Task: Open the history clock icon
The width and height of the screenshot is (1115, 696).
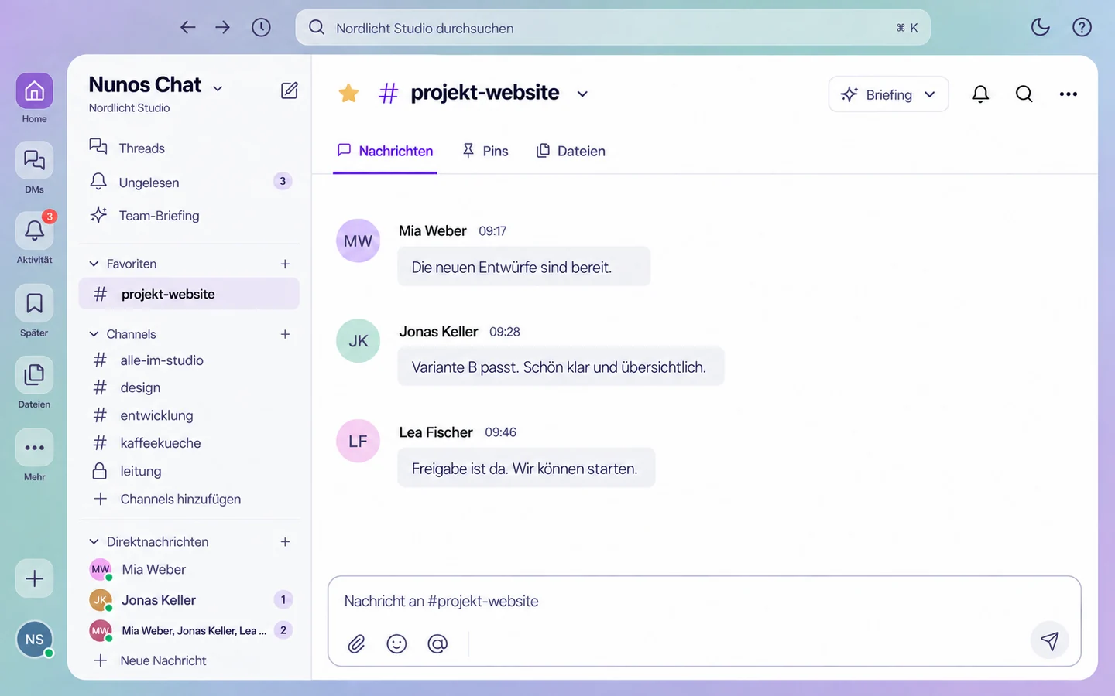Action: (x=261, y=28)
